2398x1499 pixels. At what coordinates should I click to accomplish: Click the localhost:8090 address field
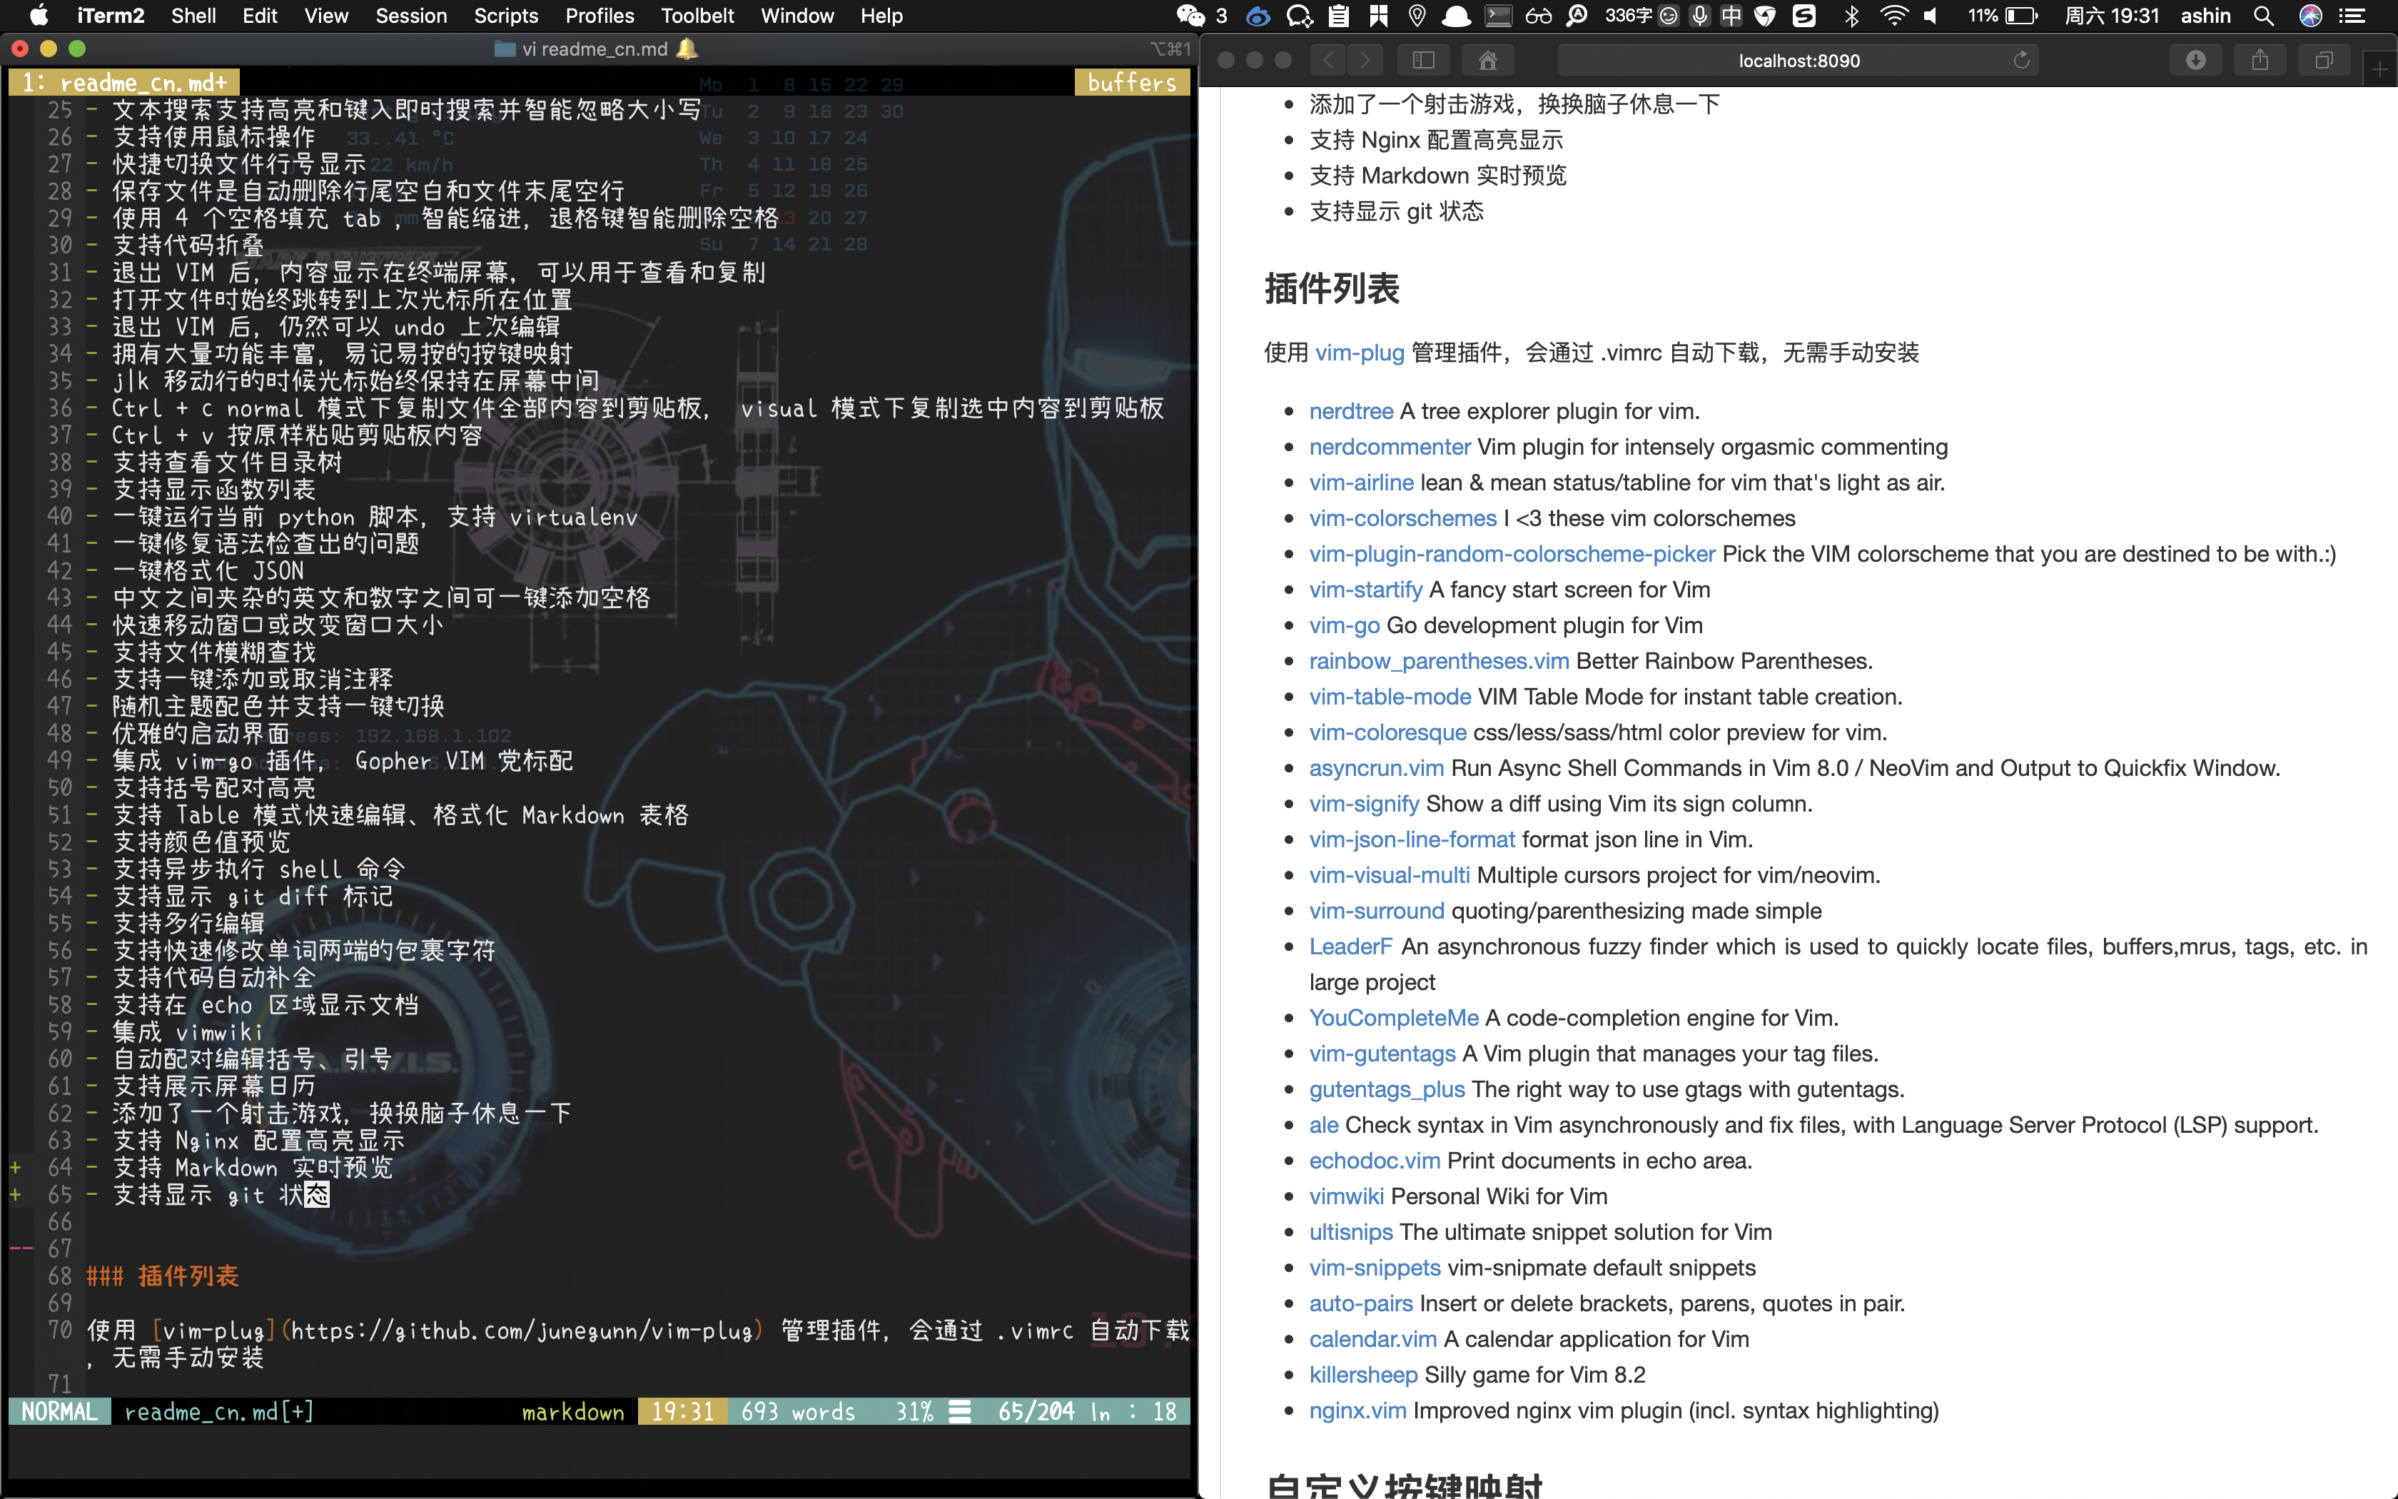pyautogui.click(x=1798, y=61)
